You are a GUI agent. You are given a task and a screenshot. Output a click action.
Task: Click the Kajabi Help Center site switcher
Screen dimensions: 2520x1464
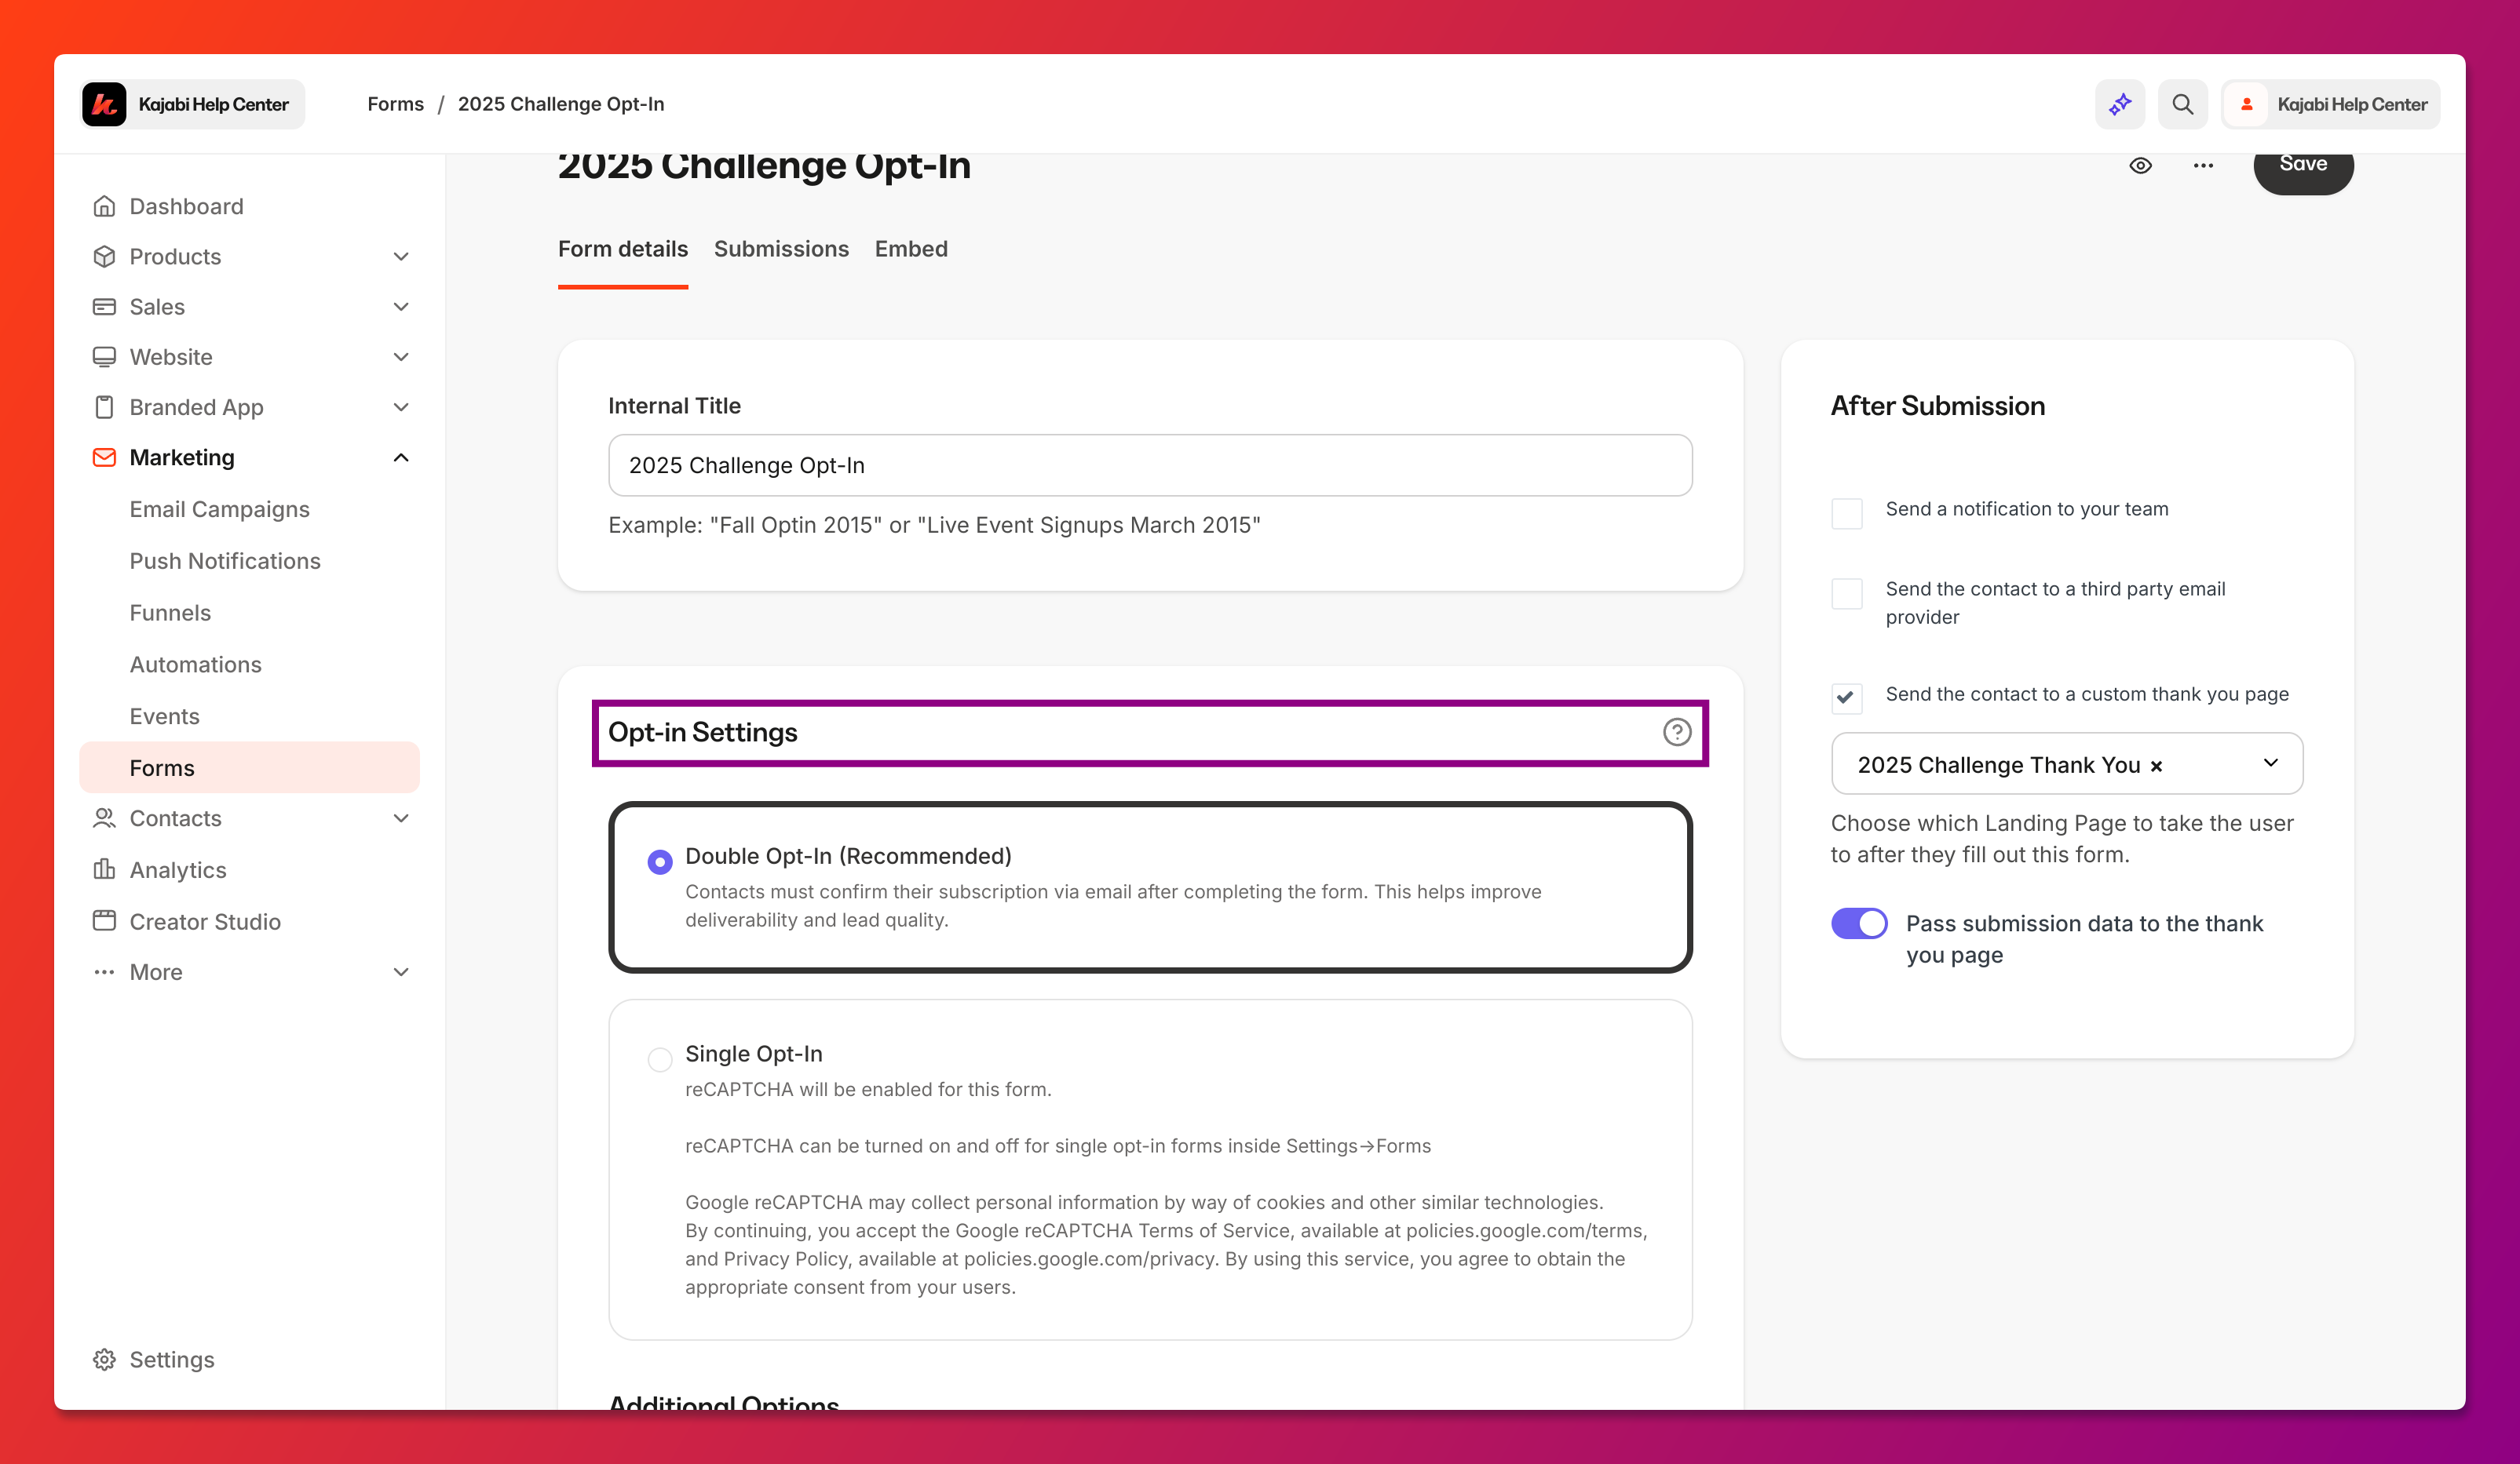pyautogui.click(x=193, y=104)
